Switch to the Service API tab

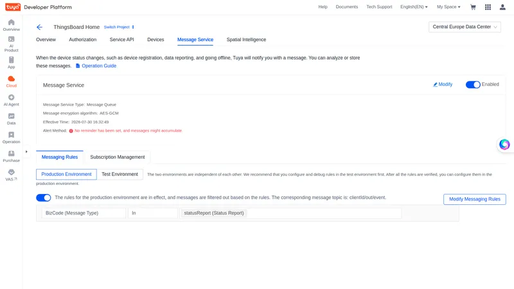pyautogui.click(x=121, y=40)
